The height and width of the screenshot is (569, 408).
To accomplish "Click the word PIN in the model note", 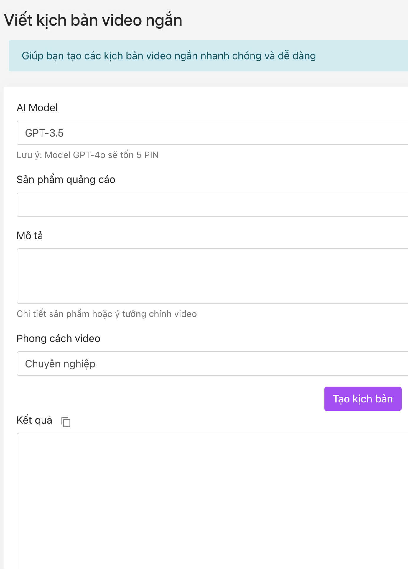I will tap(151, 155).
